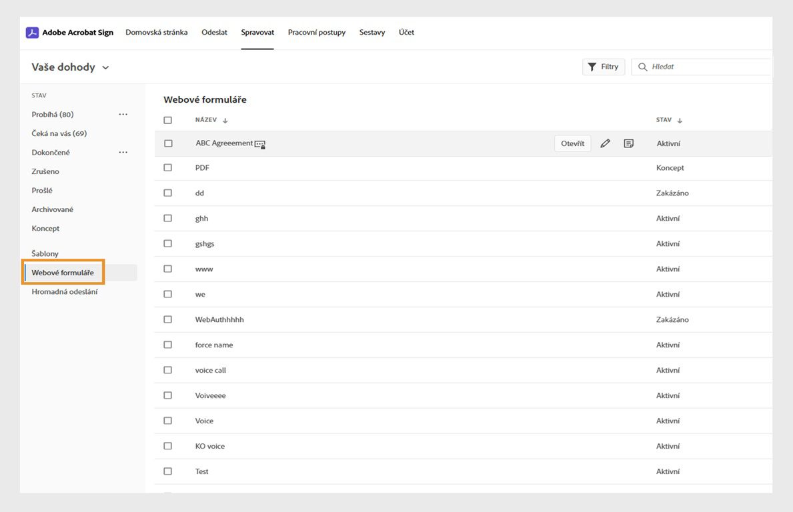Screen dimensions: 793x512
Task: Click the magnifier search icon
Action: [x=643, y=67]
